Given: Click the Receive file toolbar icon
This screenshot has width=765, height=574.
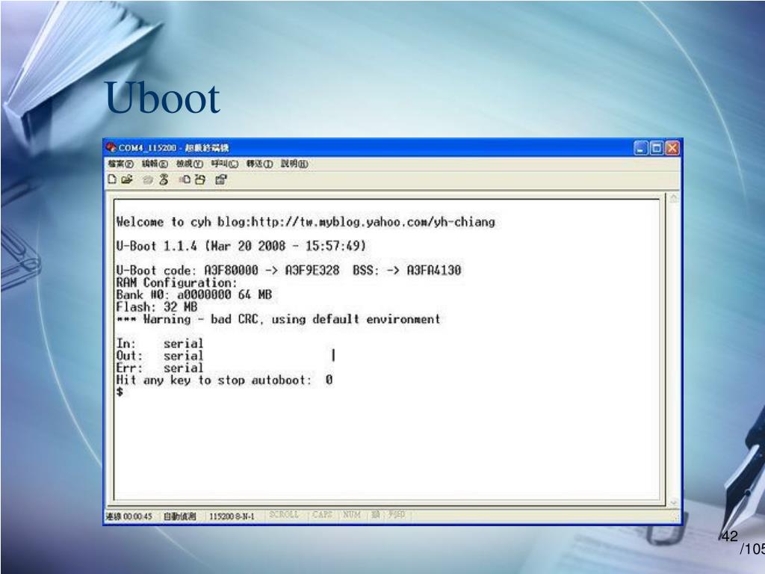Looking at the screenshot, I should [x=200, y=179].
